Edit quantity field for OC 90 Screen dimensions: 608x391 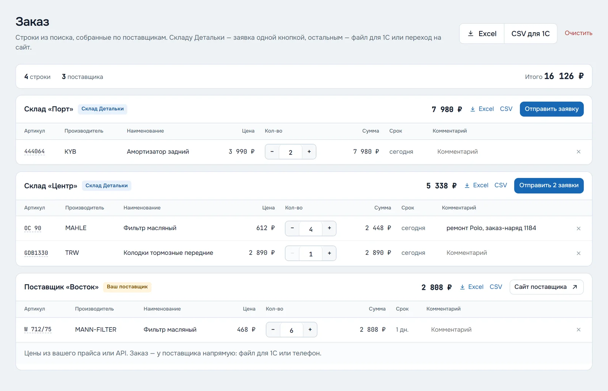tap(311, 229)
